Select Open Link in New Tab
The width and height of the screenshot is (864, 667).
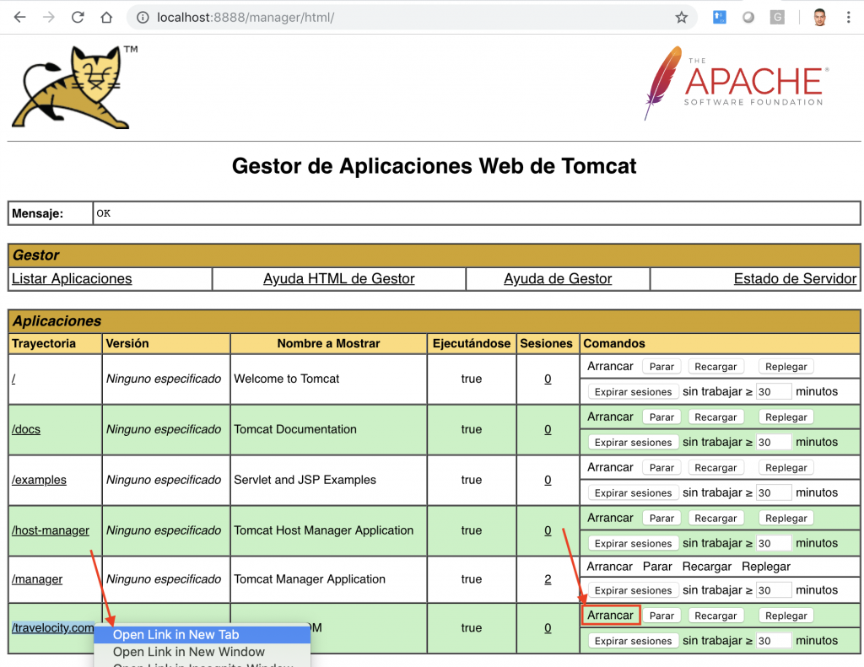tap(175, 635)
